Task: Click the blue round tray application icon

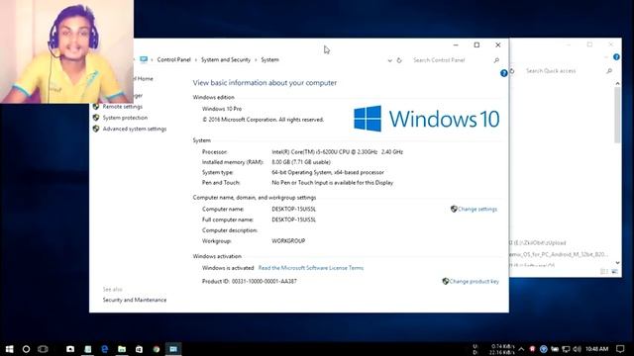Action: (544, 349)
